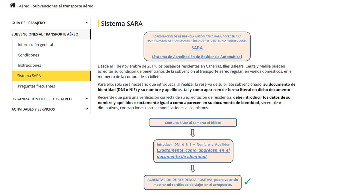Expand Actividades y servicios chevron

(87, 109)
